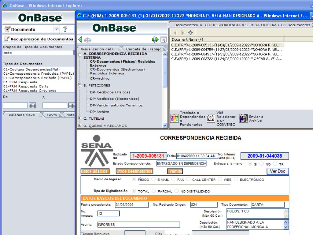This screenshot has width=313, height=235.
Task: Click tree panel scroll down arrow
Action: (x=165, y=125)
